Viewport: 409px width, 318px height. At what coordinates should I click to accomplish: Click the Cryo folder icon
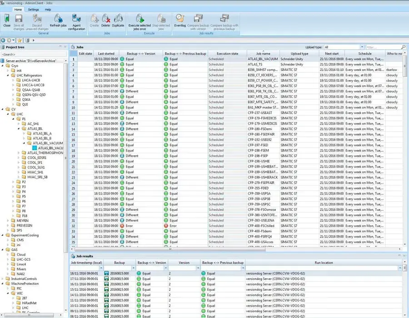tap(8, 66)
